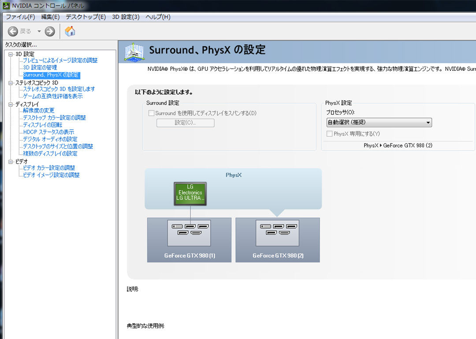Open ディスプレイの回転 link
The width and height of the screenshot is (476, 339).
pos(42,125)
